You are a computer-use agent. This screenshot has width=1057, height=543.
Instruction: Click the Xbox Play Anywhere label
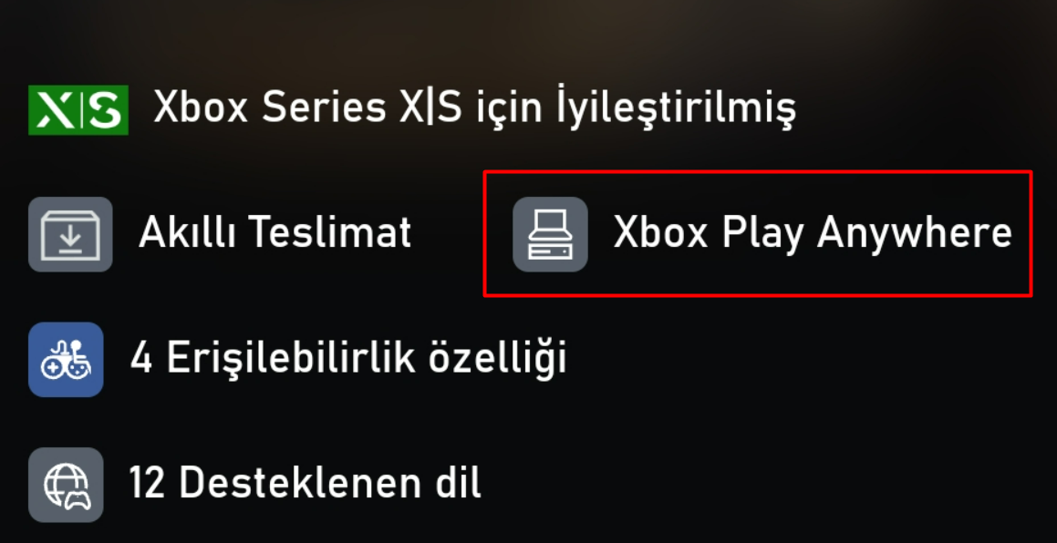coord(813,235)
